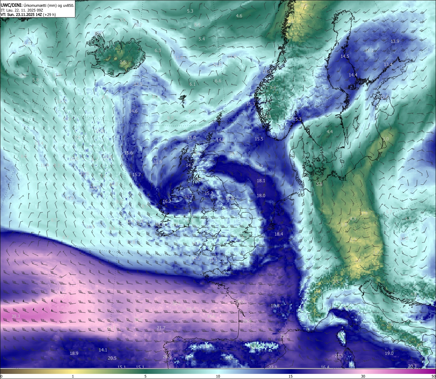Click the 22.1 value label
Image resolution: width=436 pixels, height=379 pixels.
(273, 367)
